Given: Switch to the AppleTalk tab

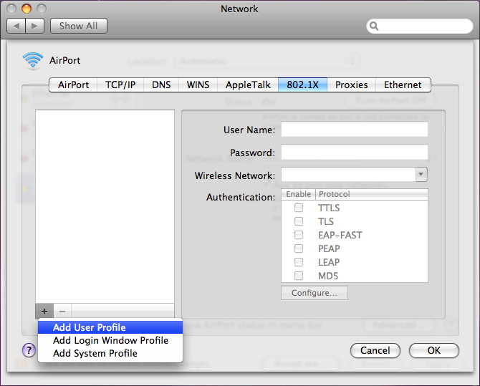Looking at the screenshot, I should [248, 85].
